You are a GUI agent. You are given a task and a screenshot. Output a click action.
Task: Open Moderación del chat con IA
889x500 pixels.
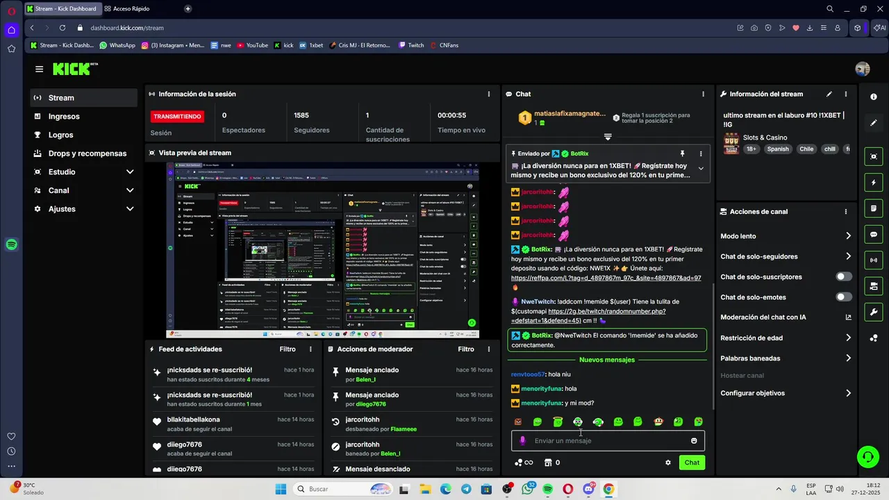tap(786, 317)
